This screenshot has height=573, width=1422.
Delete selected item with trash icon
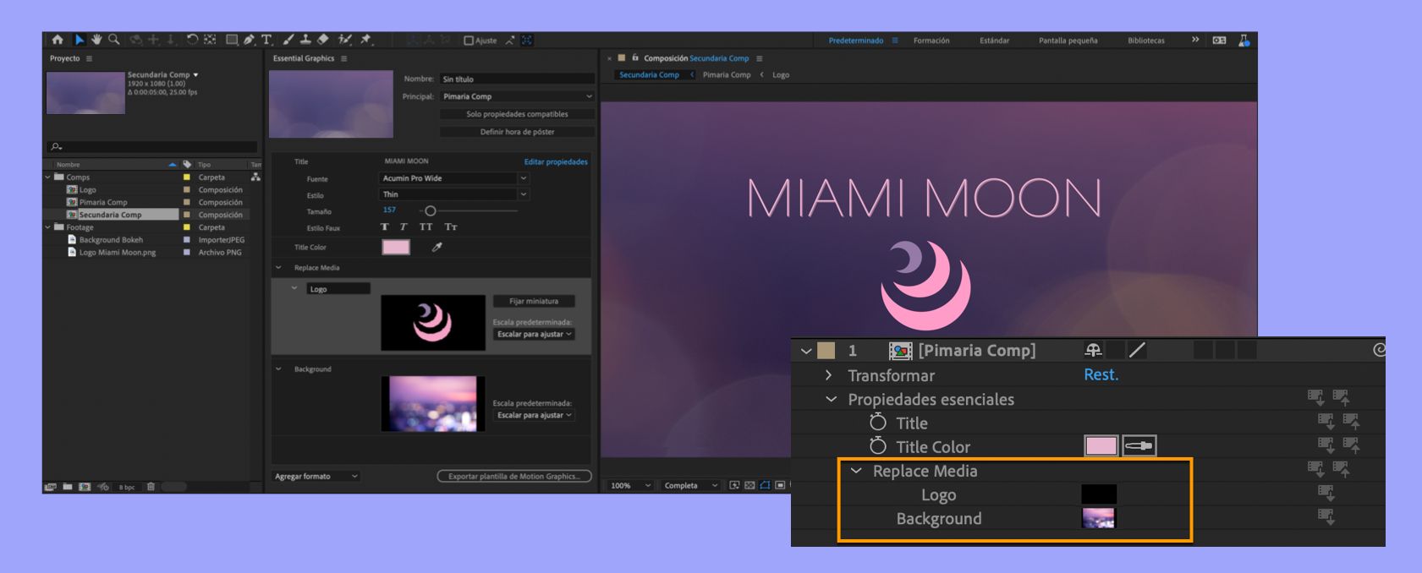(x=151, y=487)
